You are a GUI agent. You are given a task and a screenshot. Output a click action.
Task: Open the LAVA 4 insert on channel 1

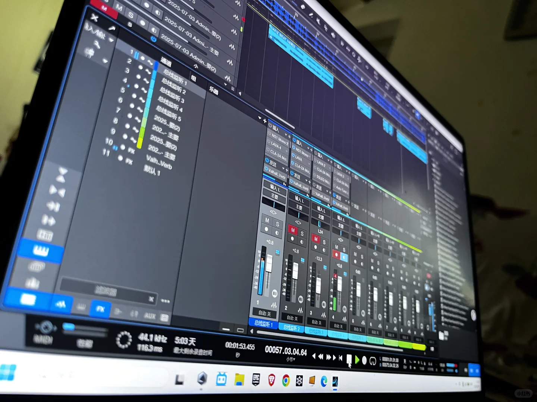click(276, 146)
